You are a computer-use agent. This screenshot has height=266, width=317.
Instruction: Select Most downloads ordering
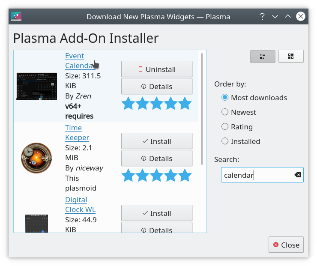225,98
